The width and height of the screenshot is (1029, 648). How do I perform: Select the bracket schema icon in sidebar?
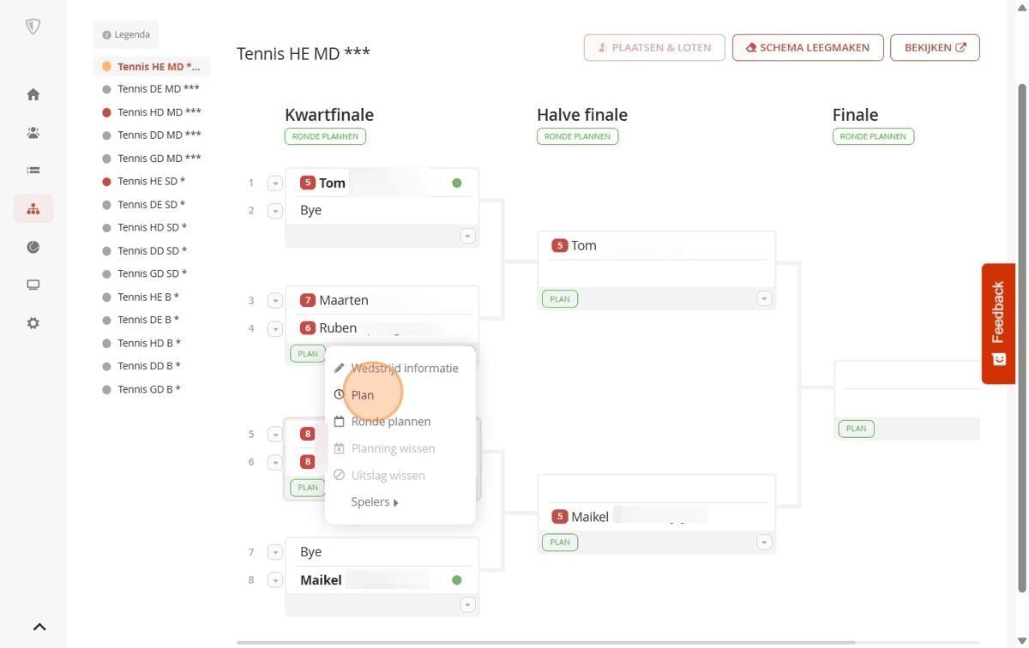coord(33,208)
